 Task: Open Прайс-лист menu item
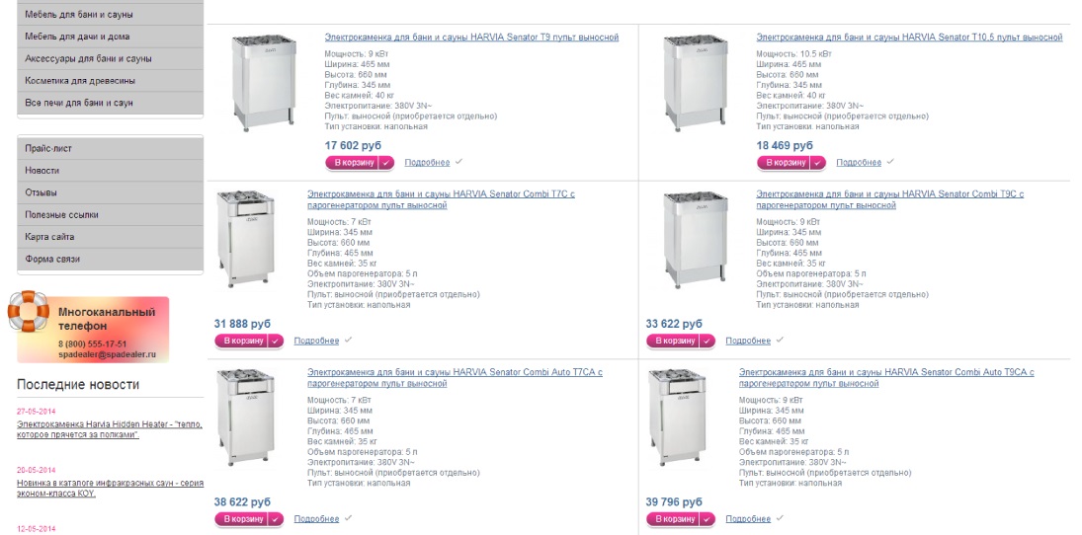[x=111, y=148]
